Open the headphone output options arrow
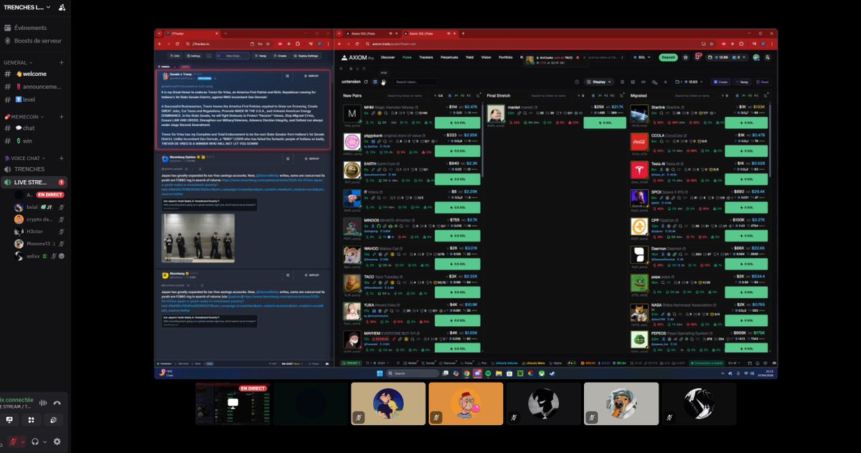This screenshot has width=861, height=453. [44, 442]
